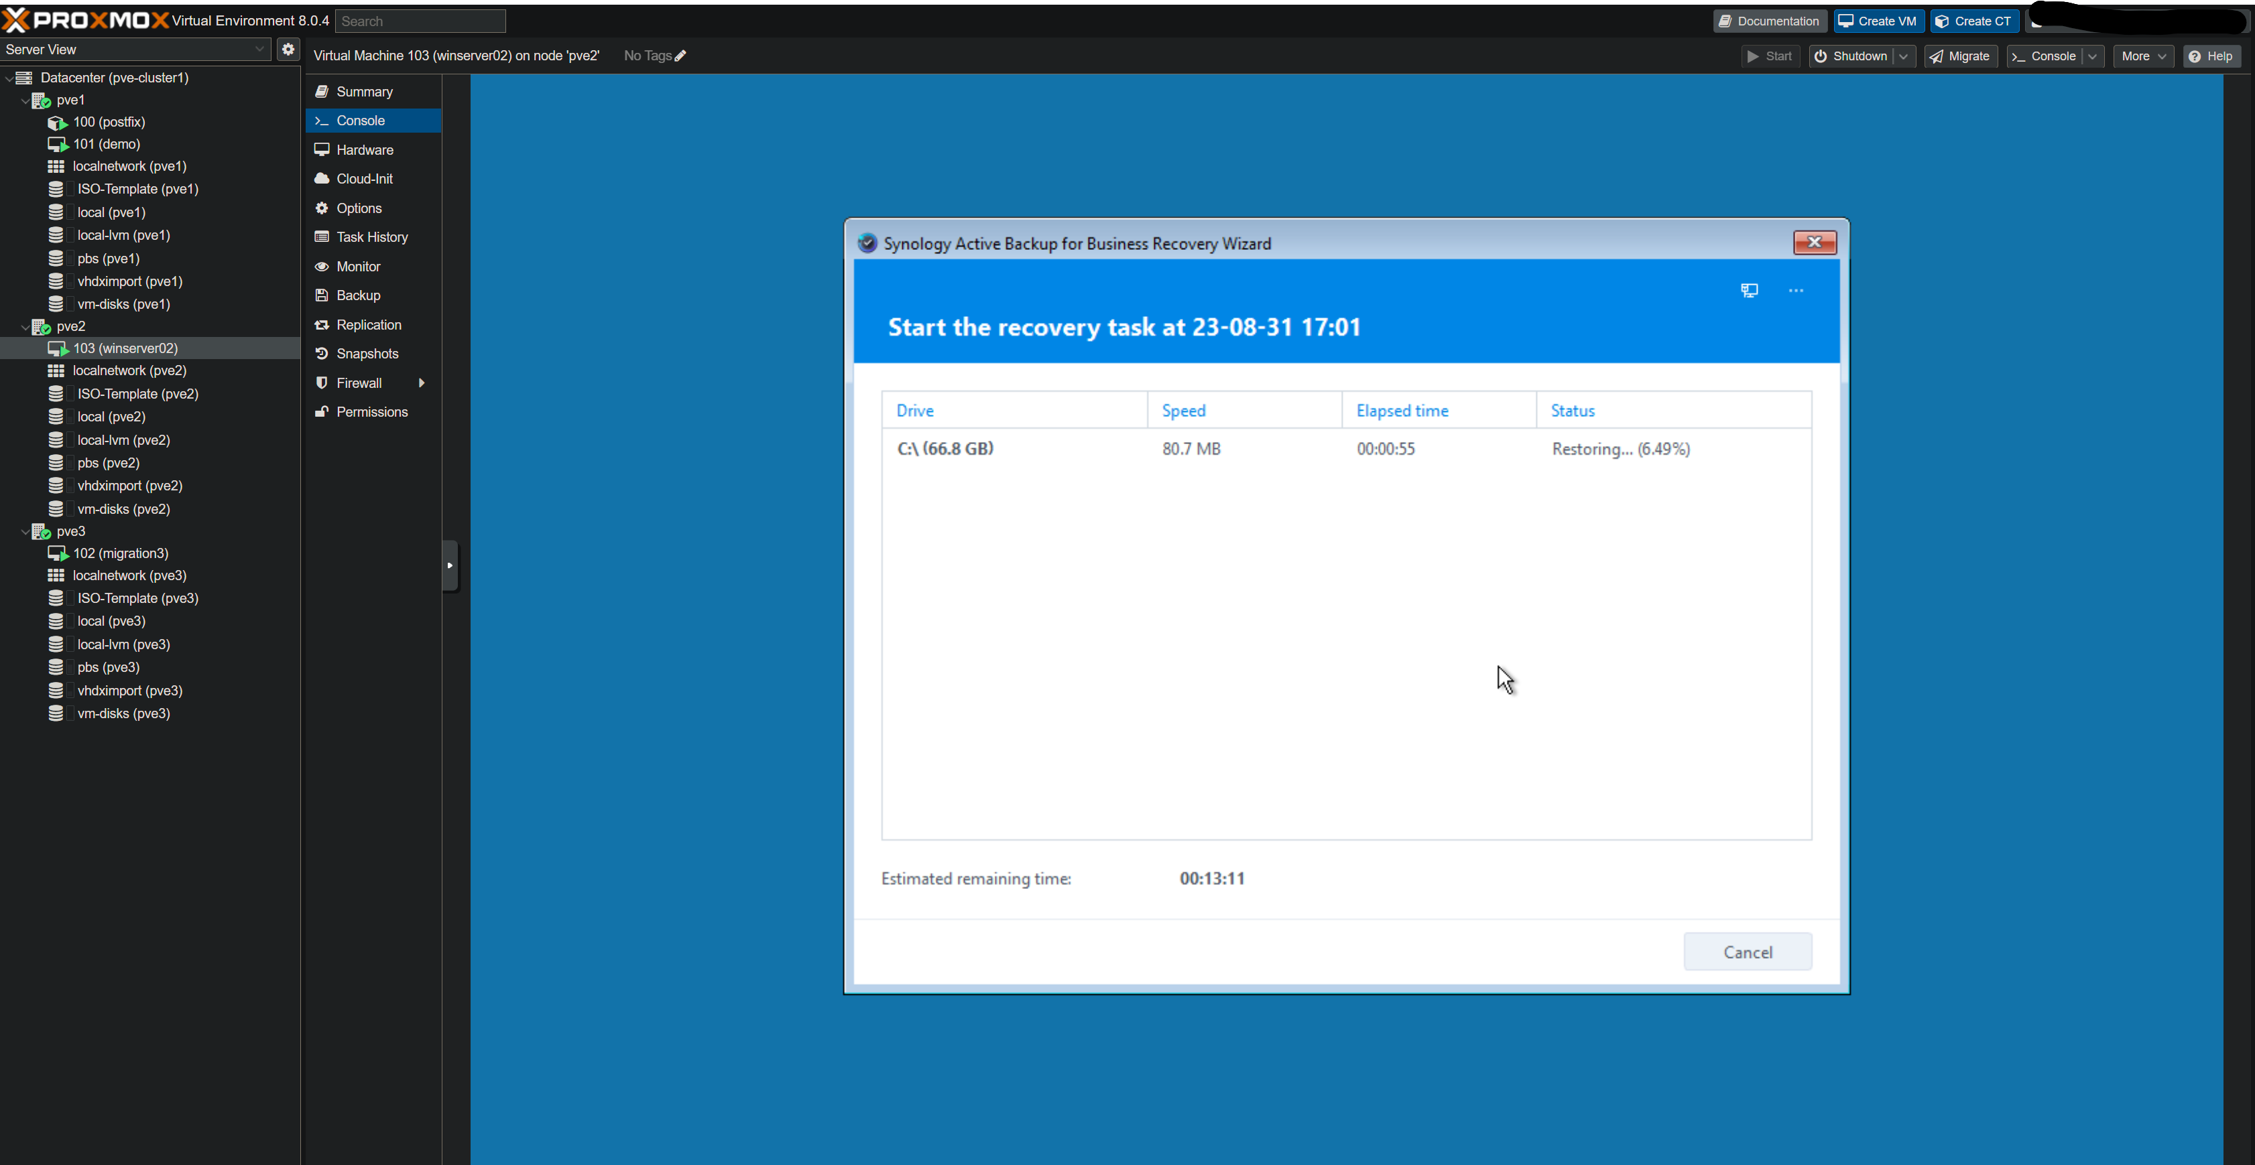The height and width of the screenshot is (1165, 2255).
Task: Click the Shutdown button
Action: tap(1851, 56)
